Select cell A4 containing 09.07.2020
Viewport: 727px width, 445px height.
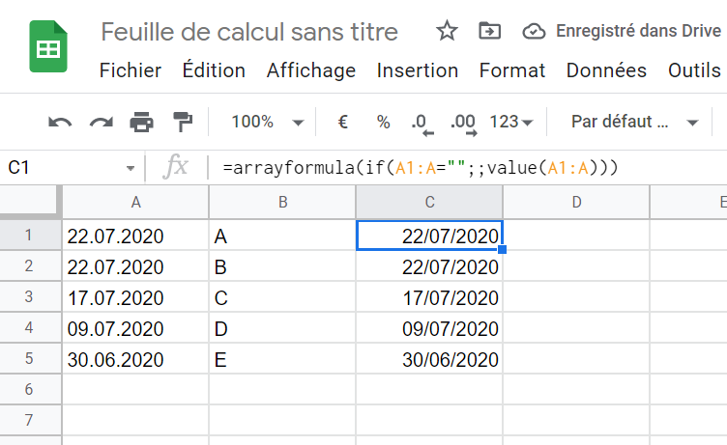(x=135, y=328)
